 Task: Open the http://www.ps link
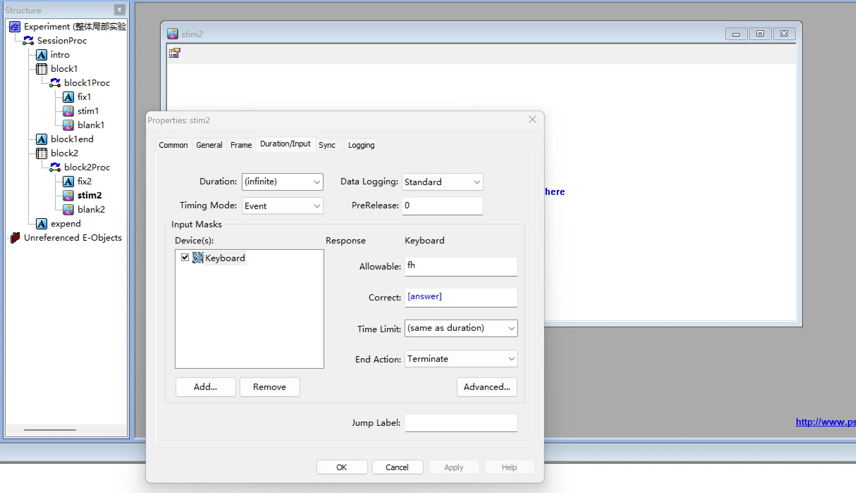[x=826, y=422]
